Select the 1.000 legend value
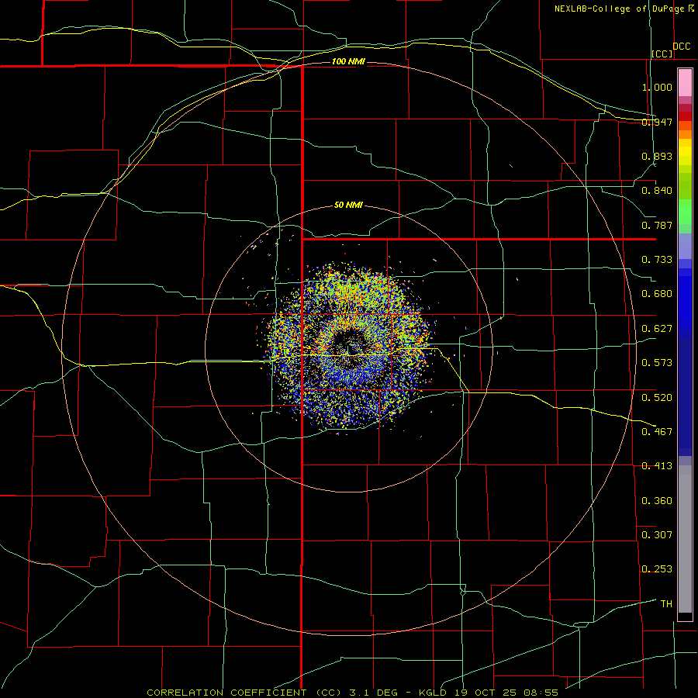Screen dimensions: 698x698 pos(657,87)
